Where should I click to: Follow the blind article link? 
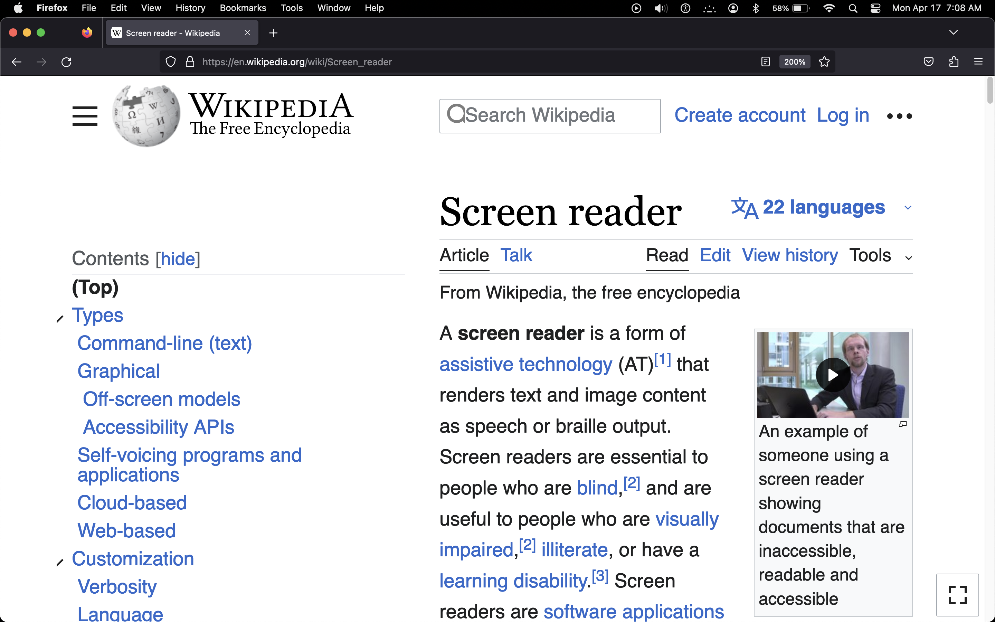(x=597, y=488)
